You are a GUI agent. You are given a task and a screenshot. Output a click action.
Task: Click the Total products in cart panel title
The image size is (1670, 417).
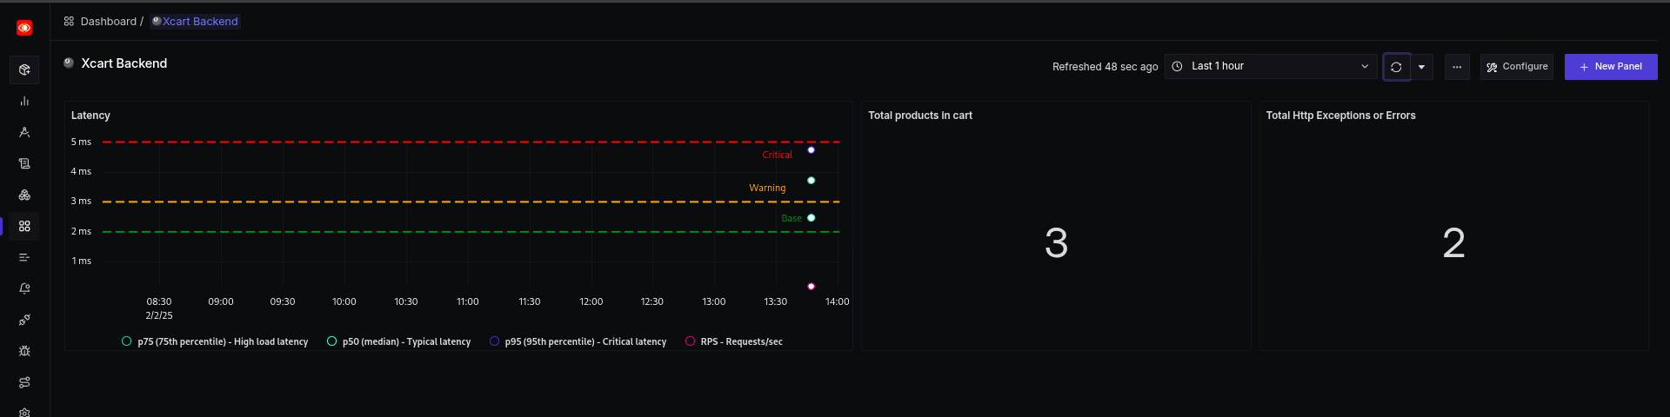click(x=920, y=116)
